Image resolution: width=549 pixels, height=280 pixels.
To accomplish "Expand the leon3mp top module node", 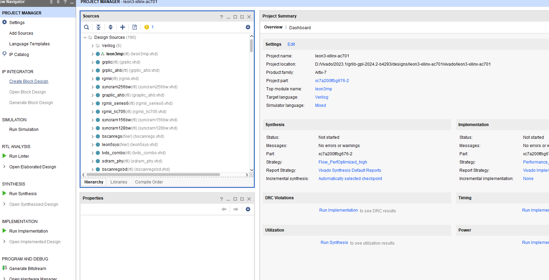I will pyautogui.click(x=92, y=54).
